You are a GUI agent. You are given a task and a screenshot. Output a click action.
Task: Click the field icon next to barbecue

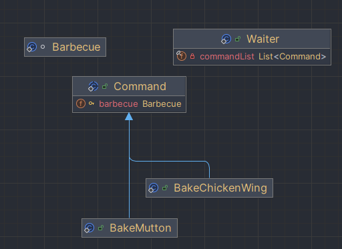coord(81,103)
